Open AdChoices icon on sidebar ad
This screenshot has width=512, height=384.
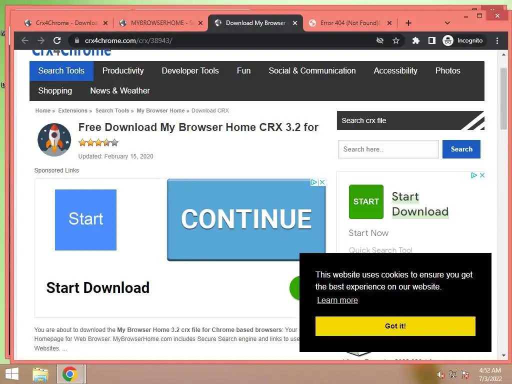tap(474, 175)
